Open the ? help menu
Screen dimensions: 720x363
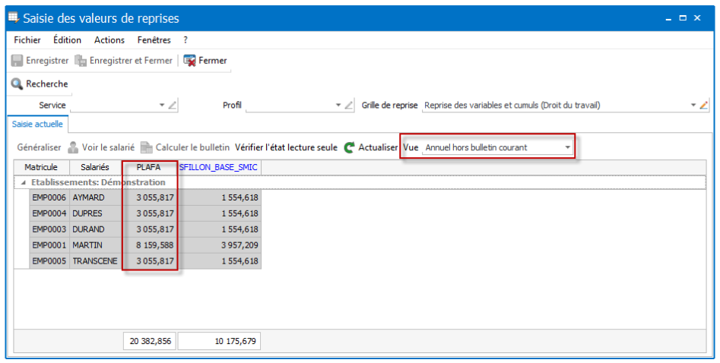(x=186, y=40)
